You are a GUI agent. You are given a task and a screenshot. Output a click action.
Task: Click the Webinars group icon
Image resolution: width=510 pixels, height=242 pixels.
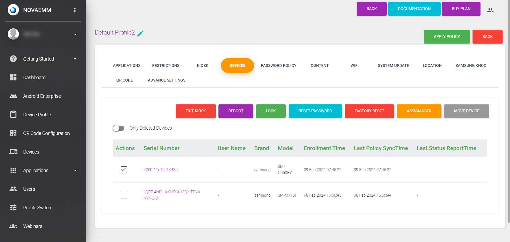(x=13, y=226)
